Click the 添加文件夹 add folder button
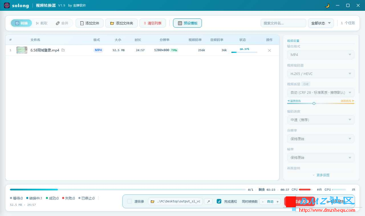The height and width of the screenshot is (216, 365). pos(121,23)
